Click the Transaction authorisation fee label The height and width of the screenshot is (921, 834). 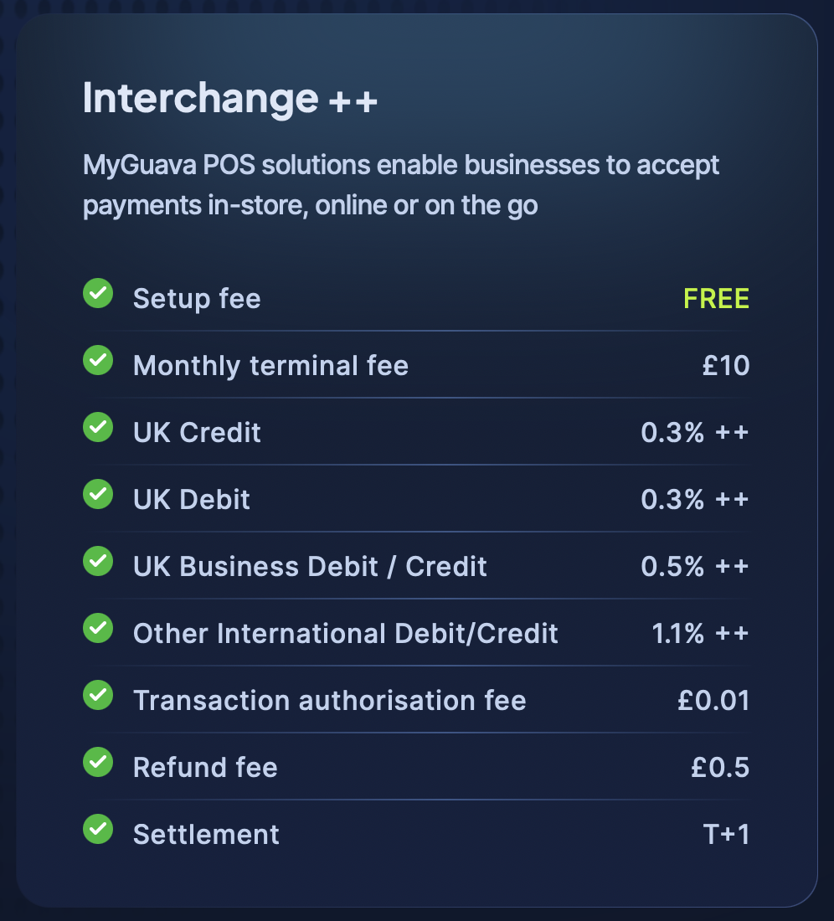(329, 700)
